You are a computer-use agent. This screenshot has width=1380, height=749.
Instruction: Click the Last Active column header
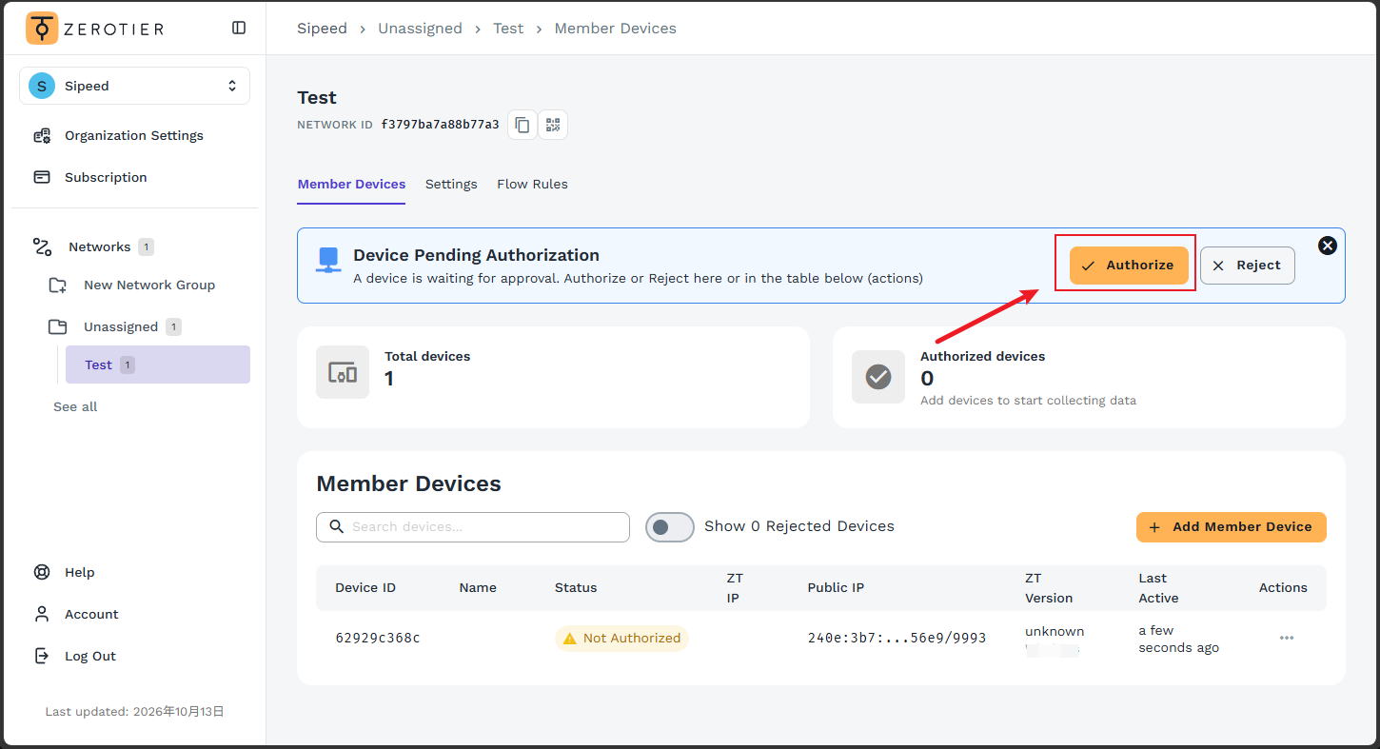[1158, 588]
